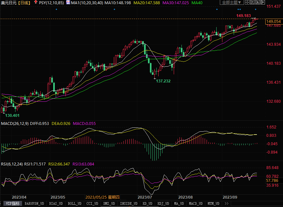283x207 pixels.
Task: Click the 2023/09 date axis label
Action: [230, 197]
